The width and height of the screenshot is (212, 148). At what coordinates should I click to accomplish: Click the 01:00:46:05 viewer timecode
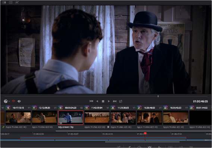(x=200, y=101)
